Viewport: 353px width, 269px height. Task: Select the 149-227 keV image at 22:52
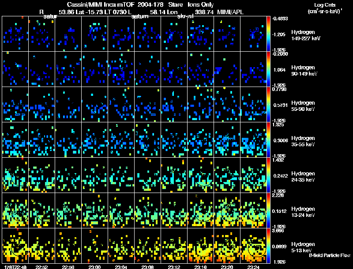tap(41, 34)
